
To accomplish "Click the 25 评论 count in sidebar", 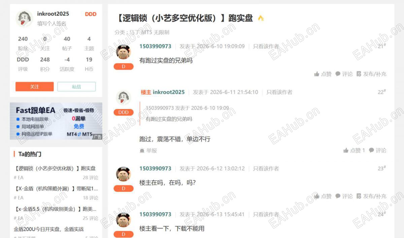I will [91, 218].
